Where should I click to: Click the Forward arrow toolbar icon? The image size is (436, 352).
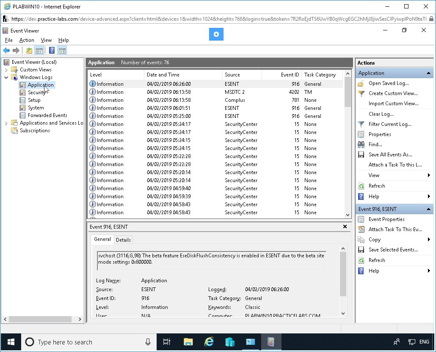click(x=16, y=51)
